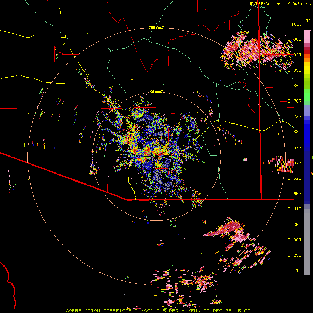Click the TH threshold label
Viewport: 313px width, 313px height.
(299, 271)
